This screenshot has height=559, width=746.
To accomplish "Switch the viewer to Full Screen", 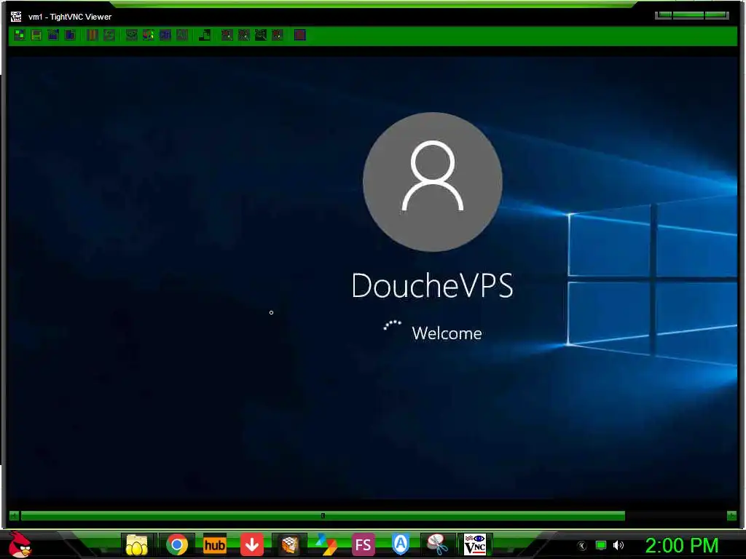I will 299,35.
